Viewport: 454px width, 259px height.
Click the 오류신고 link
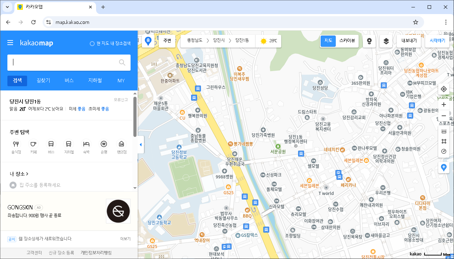[x=121, y=100]
